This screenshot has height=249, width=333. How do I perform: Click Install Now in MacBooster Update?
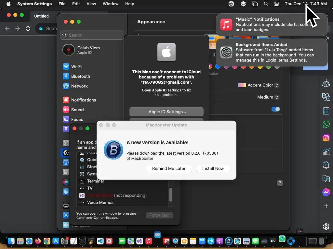(x=213, y=169)
